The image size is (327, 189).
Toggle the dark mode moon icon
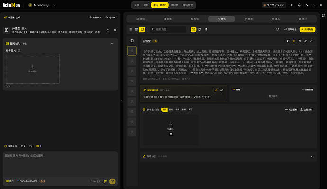(x=314, y=5)
